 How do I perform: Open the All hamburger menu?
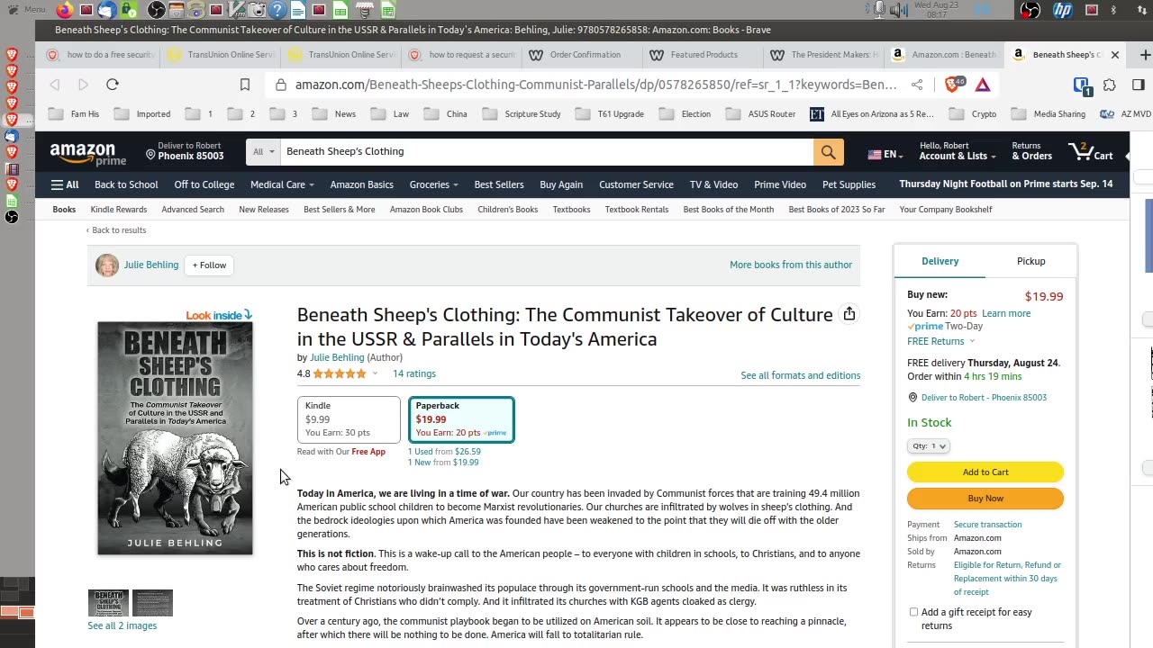coord(65,184)
